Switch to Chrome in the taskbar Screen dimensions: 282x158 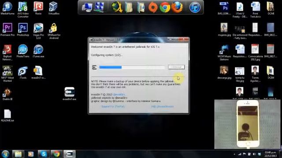pyautogui.click(x=56, y=154)
